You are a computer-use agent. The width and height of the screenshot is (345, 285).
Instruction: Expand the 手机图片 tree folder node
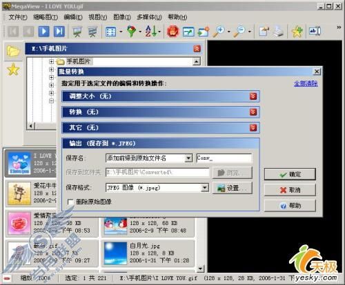pyautogui.click(x=51, y=61)
